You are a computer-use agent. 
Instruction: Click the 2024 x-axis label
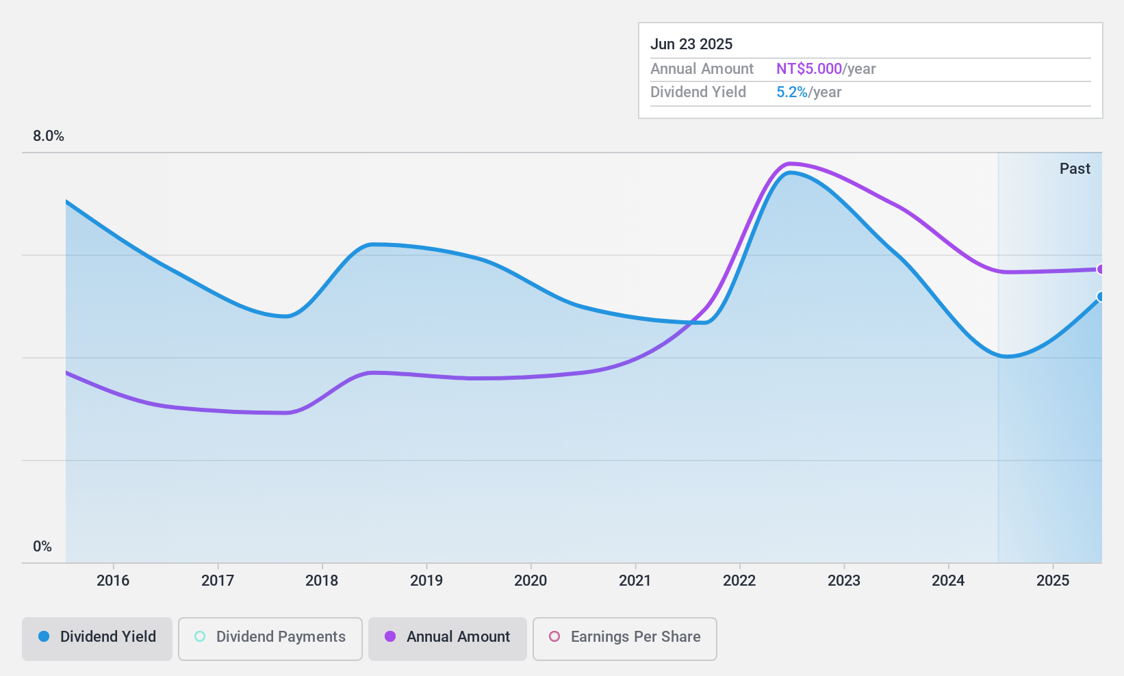coord(948,581)
